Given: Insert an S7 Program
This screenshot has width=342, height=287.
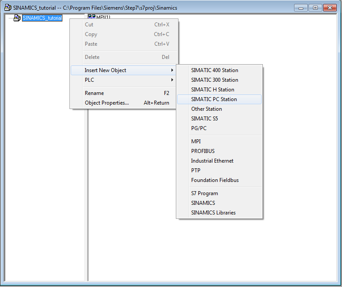Looking at the screenshot, I should tap(219, 193).
